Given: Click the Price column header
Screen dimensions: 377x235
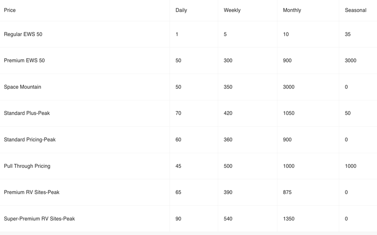Looking at the screenshot, I should [x=10, y=10].
